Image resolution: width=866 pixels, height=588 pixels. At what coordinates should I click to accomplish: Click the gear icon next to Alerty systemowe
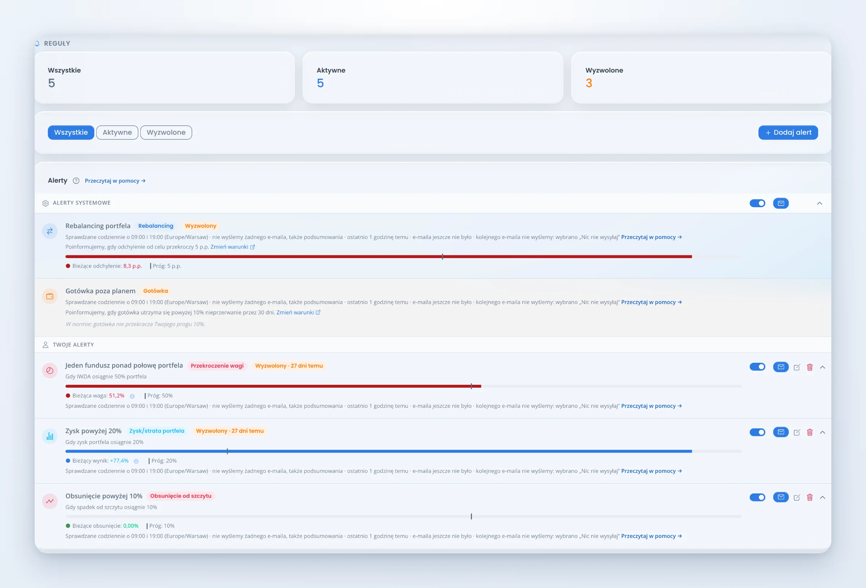pyautogui.click(x=45, y=203)
